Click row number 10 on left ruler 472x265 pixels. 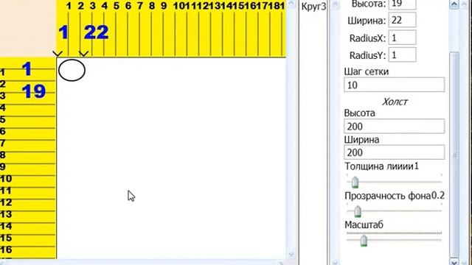[x=6, y=179]
